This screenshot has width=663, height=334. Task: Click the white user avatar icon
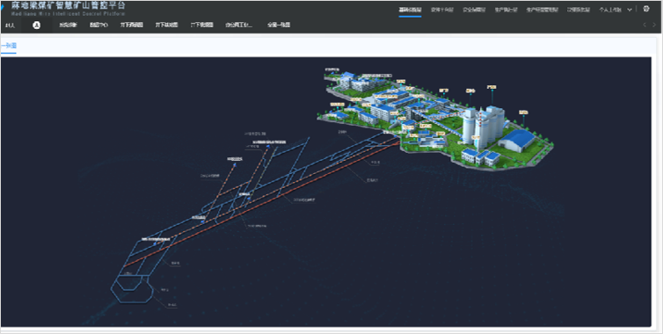pyautogui.click(x=37, y=25)
